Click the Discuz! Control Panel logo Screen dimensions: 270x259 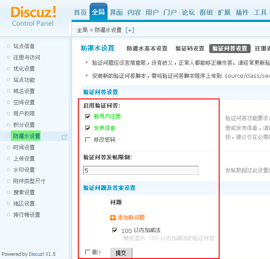pos(34,16)
